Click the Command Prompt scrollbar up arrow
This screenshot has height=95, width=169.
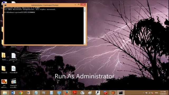[x=84, y=8]
